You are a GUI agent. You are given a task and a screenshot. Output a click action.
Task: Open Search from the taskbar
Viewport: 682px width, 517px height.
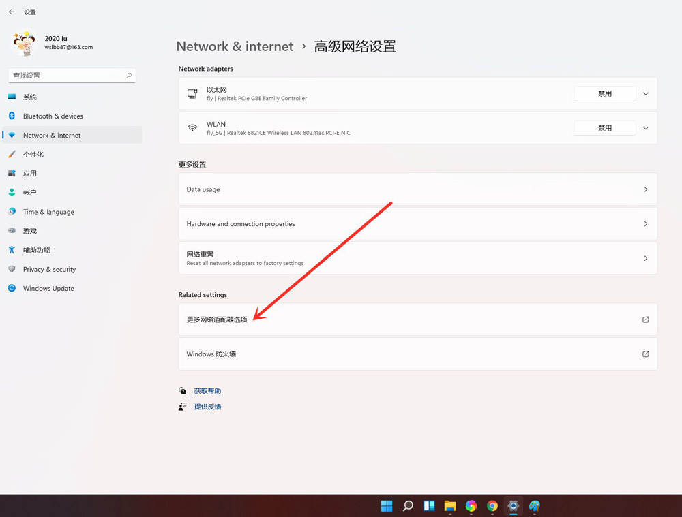(407, 506)
